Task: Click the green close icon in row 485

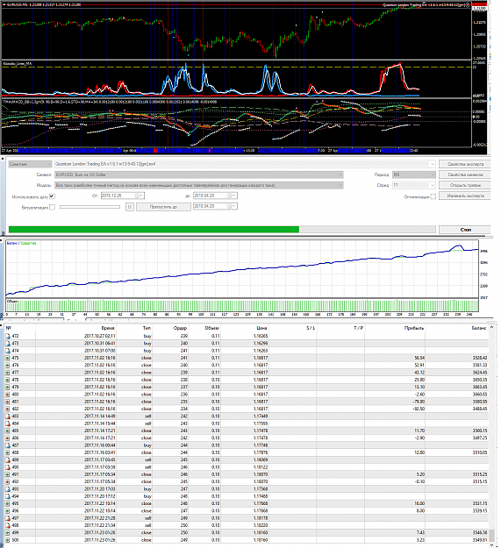Action: [8, 431]
